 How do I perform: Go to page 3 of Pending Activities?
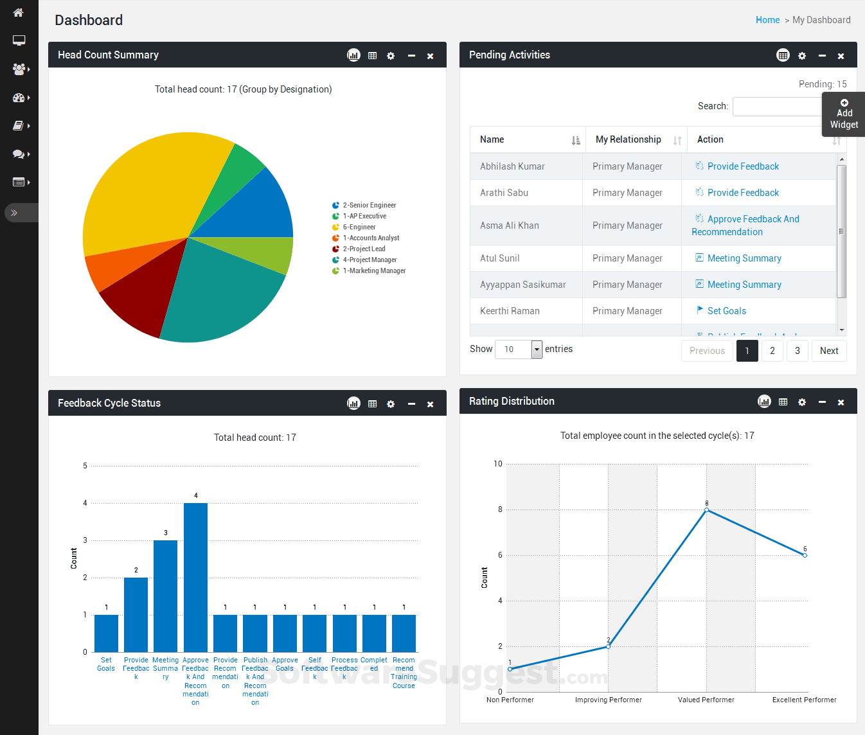tap(798, 351)
